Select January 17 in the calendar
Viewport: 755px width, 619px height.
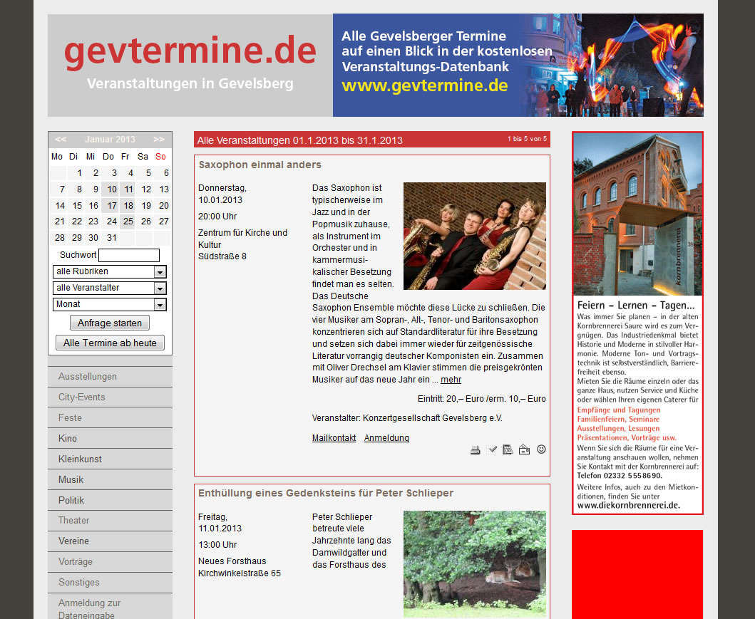coord(112,206)
